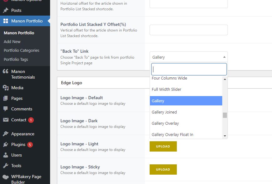The image size is (272, 184).
Task: Click the Media icon in sidebar
Action: [6, 88]
